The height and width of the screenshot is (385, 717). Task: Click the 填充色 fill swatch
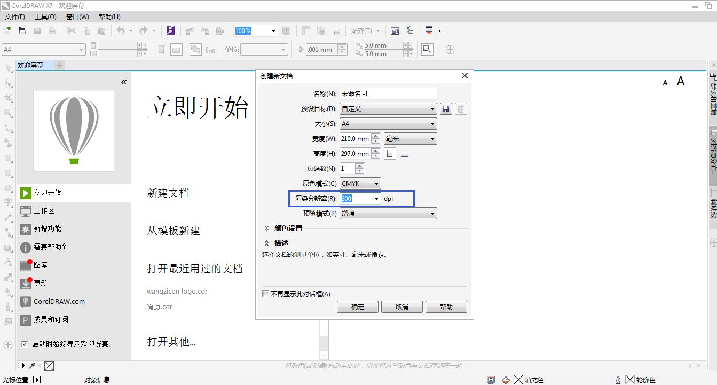(518, 380)
